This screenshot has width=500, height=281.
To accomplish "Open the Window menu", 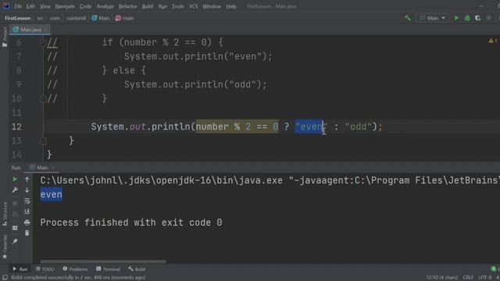I will tap(212, 6).
